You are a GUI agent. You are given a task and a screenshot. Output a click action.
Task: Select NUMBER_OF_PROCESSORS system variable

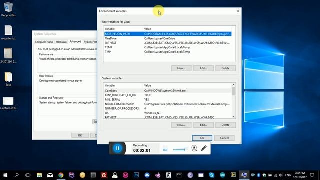168,109
